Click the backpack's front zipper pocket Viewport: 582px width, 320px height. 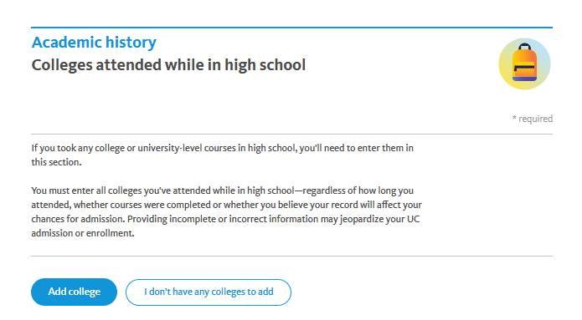(x=524, y=69)
